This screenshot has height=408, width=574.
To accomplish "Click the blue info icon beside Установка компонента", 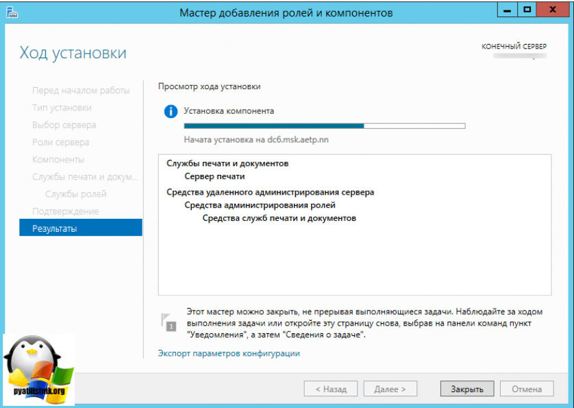I will [x=171, y=111].
